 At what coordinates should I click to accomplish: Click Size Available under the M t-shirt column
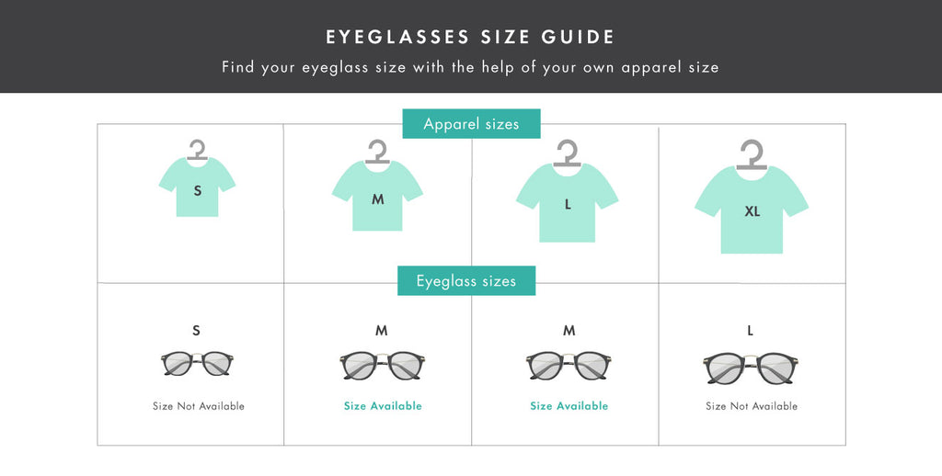(383, 406)
